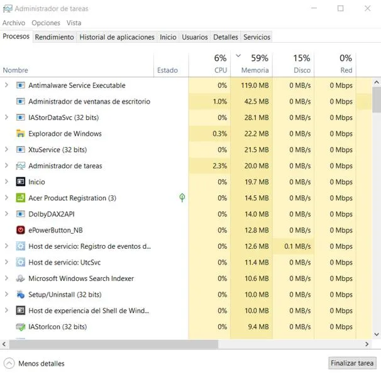381x377 pixels.
Task: Click the Acer Product Registration green icon
Action: pyautogui.click(x=20, y=198)
